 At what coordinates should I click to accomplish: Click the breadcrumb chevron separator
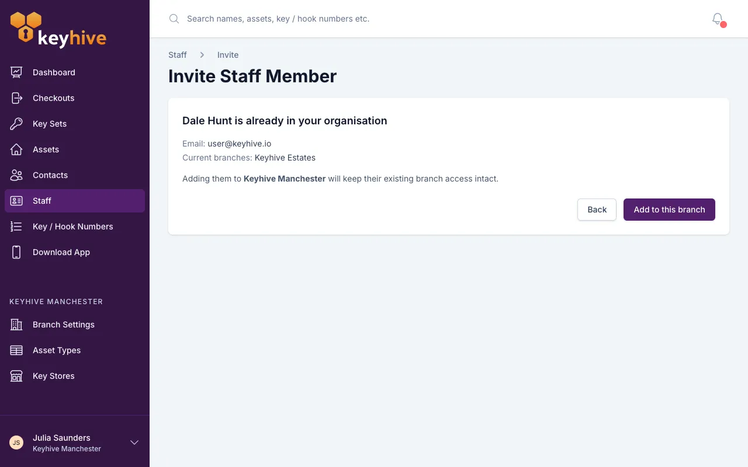pos(202,55)
